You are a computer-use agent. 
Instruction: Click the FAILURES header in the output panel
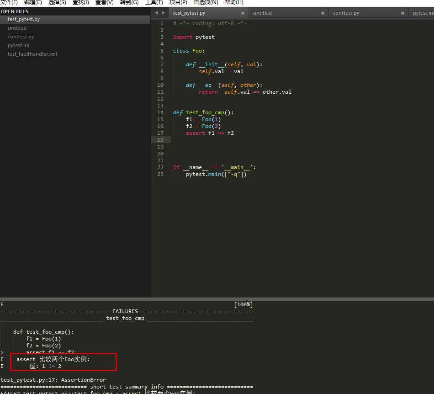pyautogui.click(x=125, y=311)
